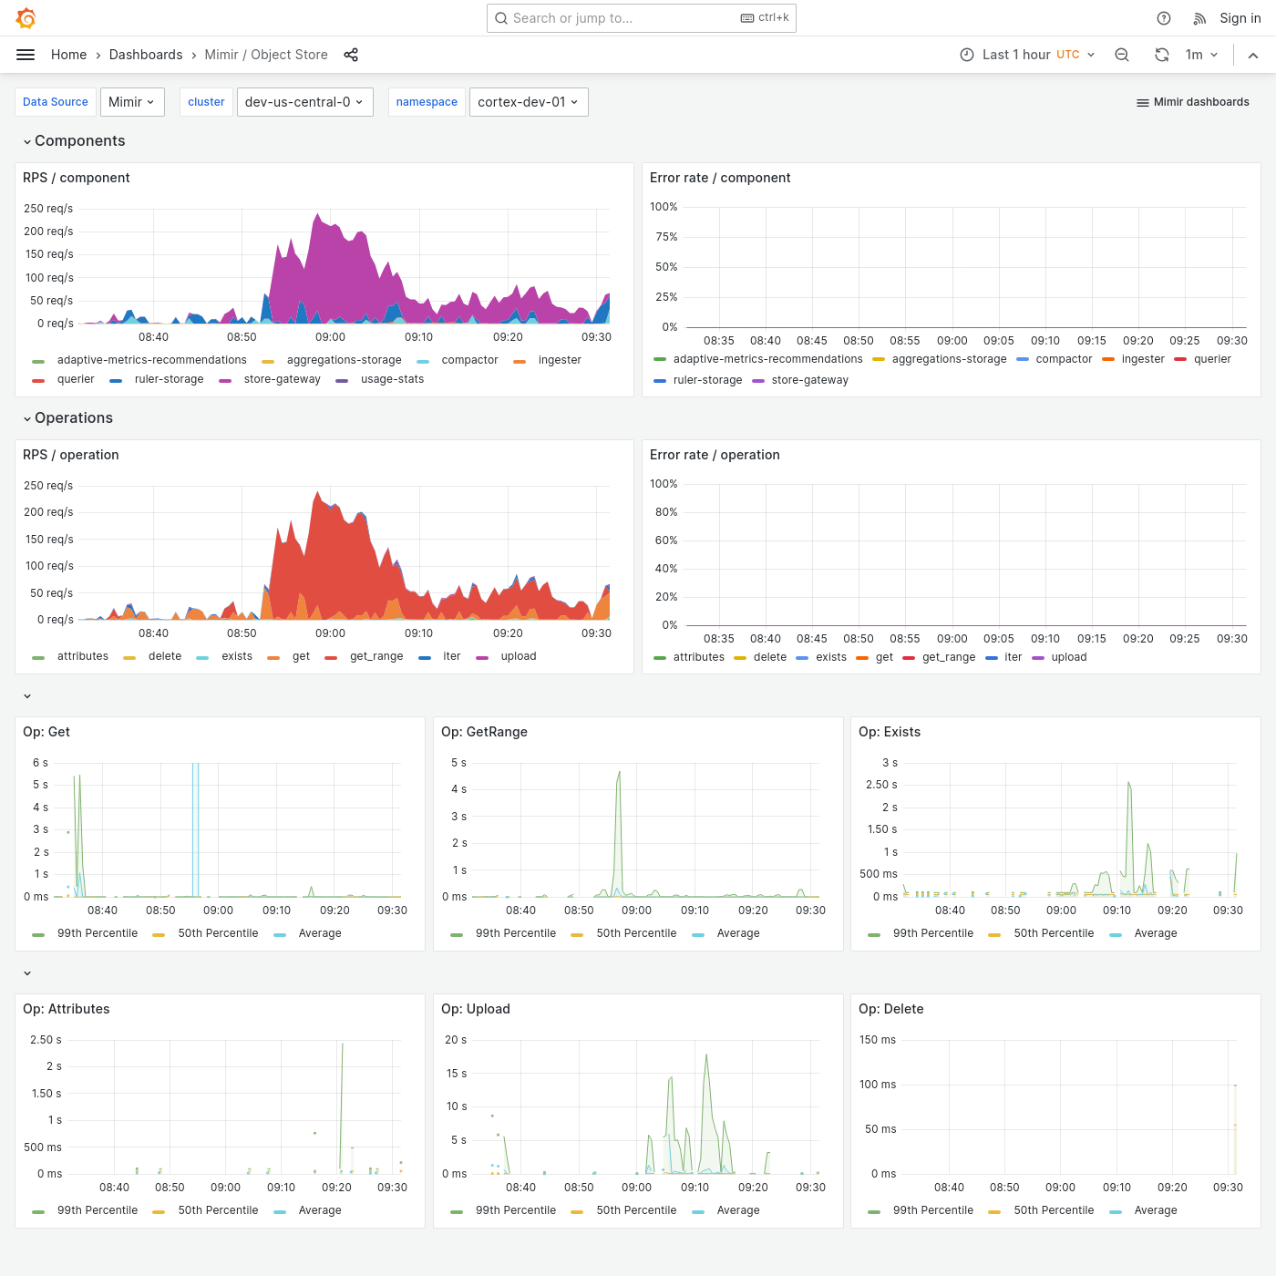Viewport: 1276px width, 1276px height.
Task: Click the Sign in link
Action: [1240, 17]
